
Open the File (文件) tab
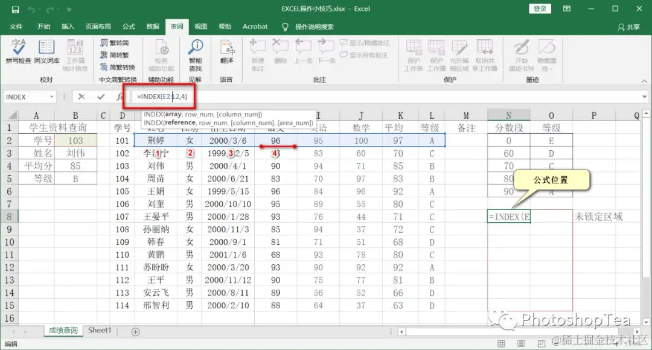pos(16,26)
